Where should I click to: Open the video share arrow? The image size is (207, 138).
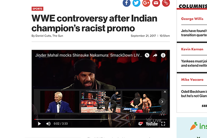pos(155,55)
